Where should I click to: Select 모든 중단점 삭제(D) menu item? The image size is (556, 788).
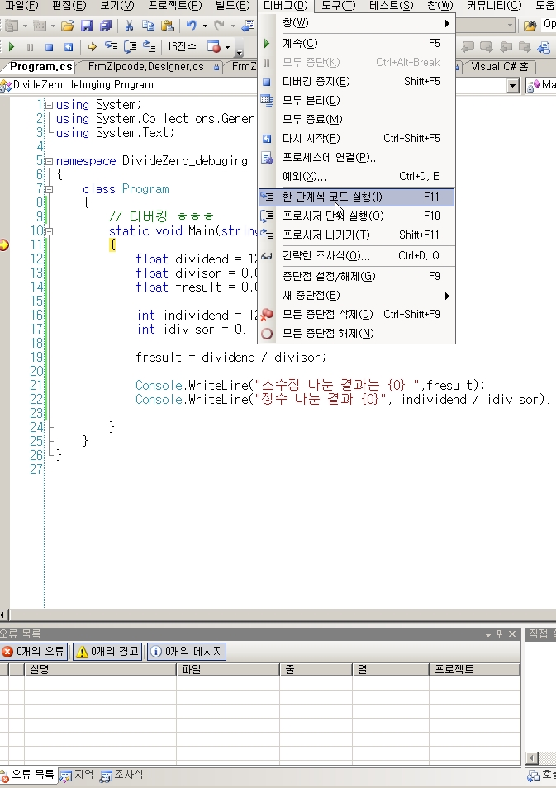(356, 315)
